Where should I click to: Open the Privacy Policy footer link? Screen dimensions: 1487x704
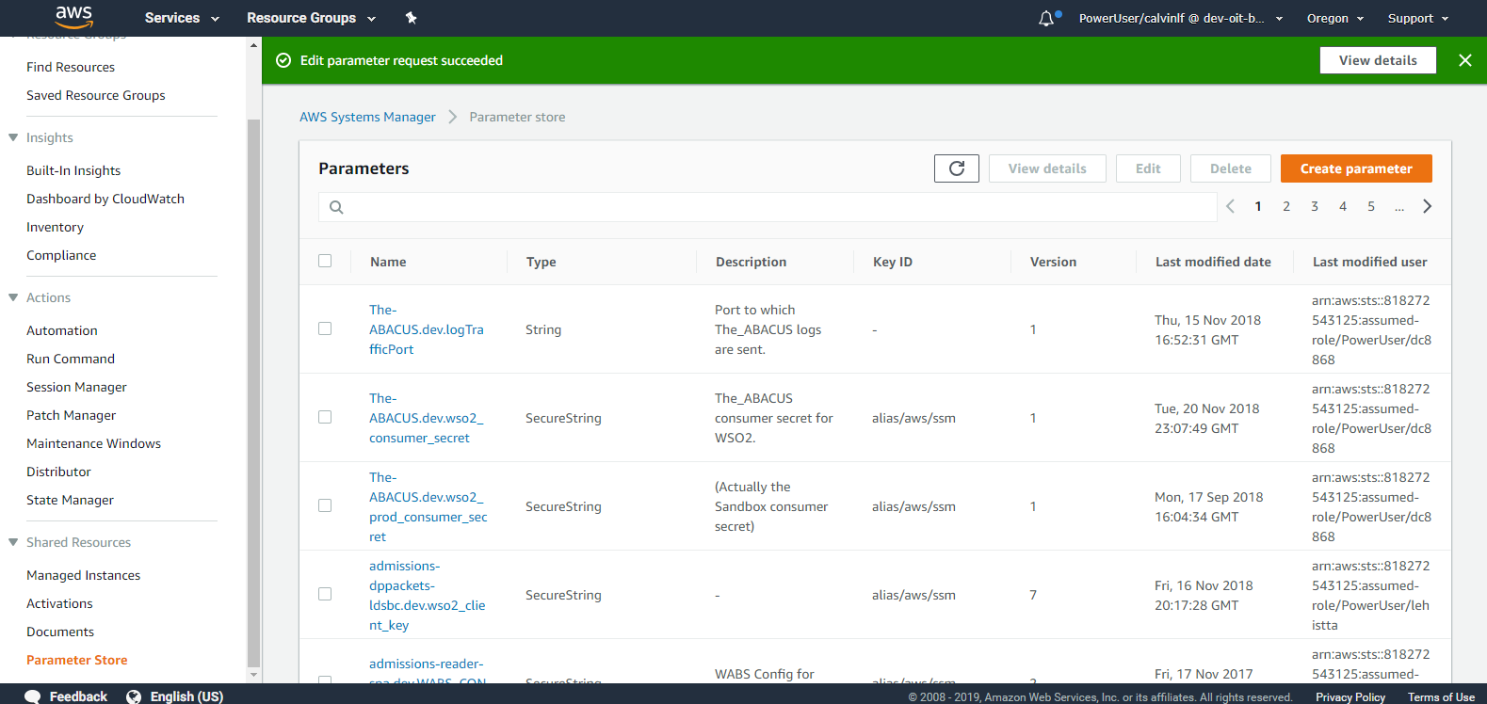(x=1350, y=697)
